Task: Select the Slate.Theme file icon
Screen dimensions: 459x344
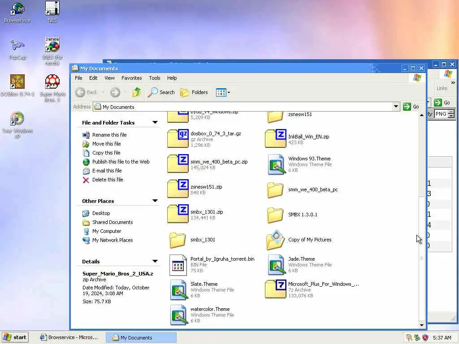Action: pos(178,290)
